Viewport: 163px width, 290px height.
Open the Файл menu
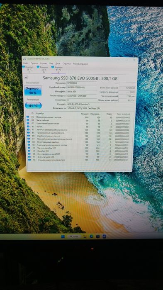[26, 63]
